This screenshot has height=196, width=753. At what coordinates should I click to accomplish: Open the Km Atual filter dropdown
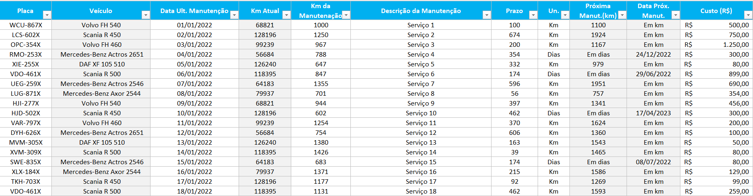point(286,15)
